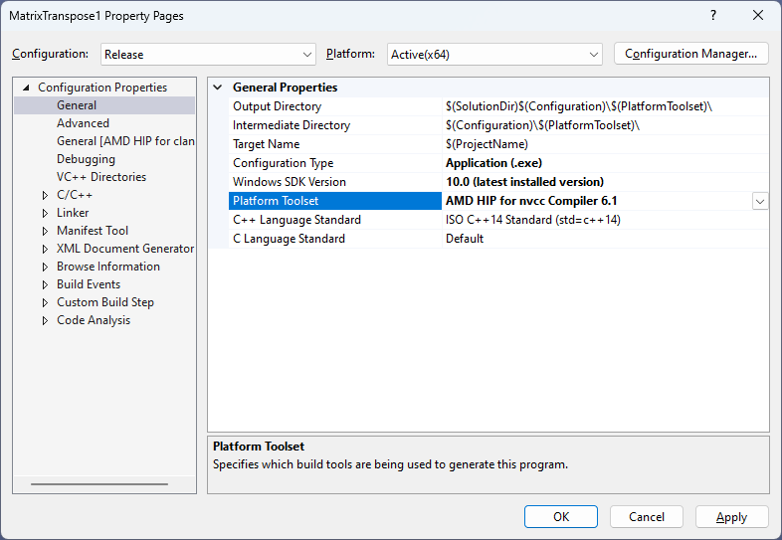Open the Platform dropdown showing Active(x64)
Image resolution: width=782 pixels, height=540 pixels.
click(x=594, y=55)
